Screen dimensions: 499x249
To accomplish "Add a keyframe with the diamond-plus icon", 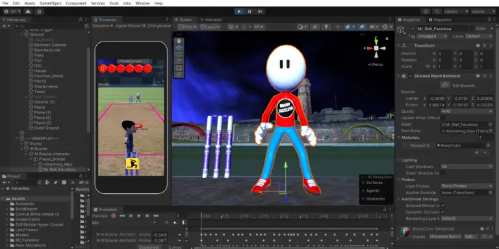I will click(x=175, y=222).
